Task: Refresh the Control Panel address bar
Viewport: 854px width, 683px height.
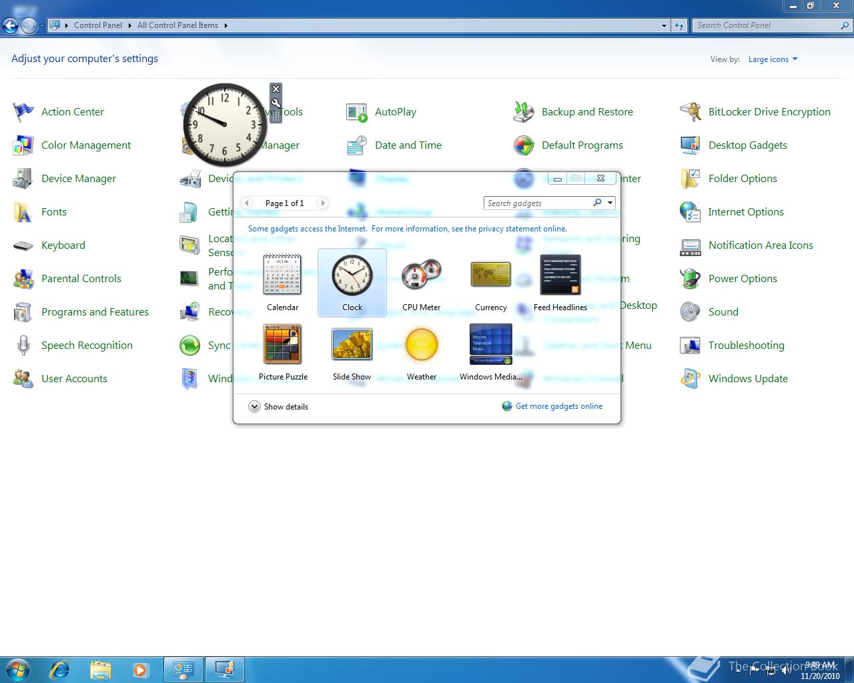Action: [679, 25]
